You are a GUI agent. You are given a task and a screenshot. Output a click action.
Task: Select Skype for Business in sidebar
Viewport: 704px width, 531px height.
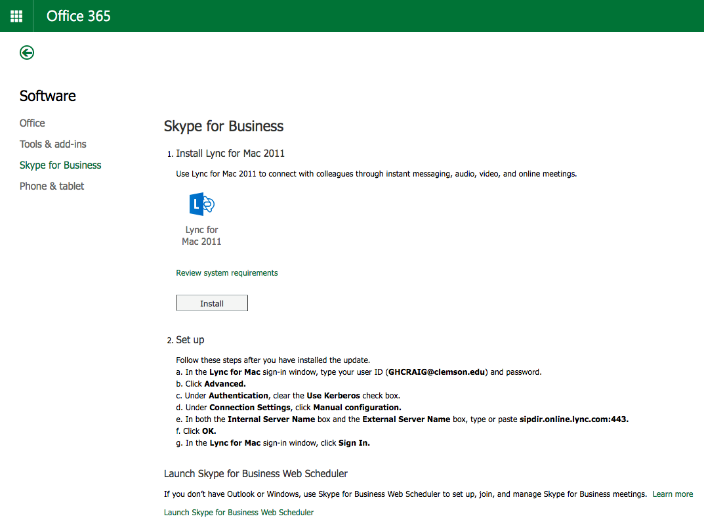click(60, 165)
